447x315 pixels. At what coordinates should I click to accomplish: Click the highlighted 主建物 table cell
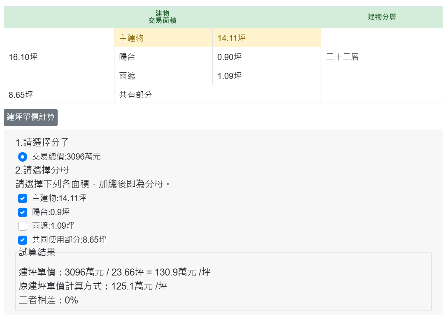coord(131,38)
